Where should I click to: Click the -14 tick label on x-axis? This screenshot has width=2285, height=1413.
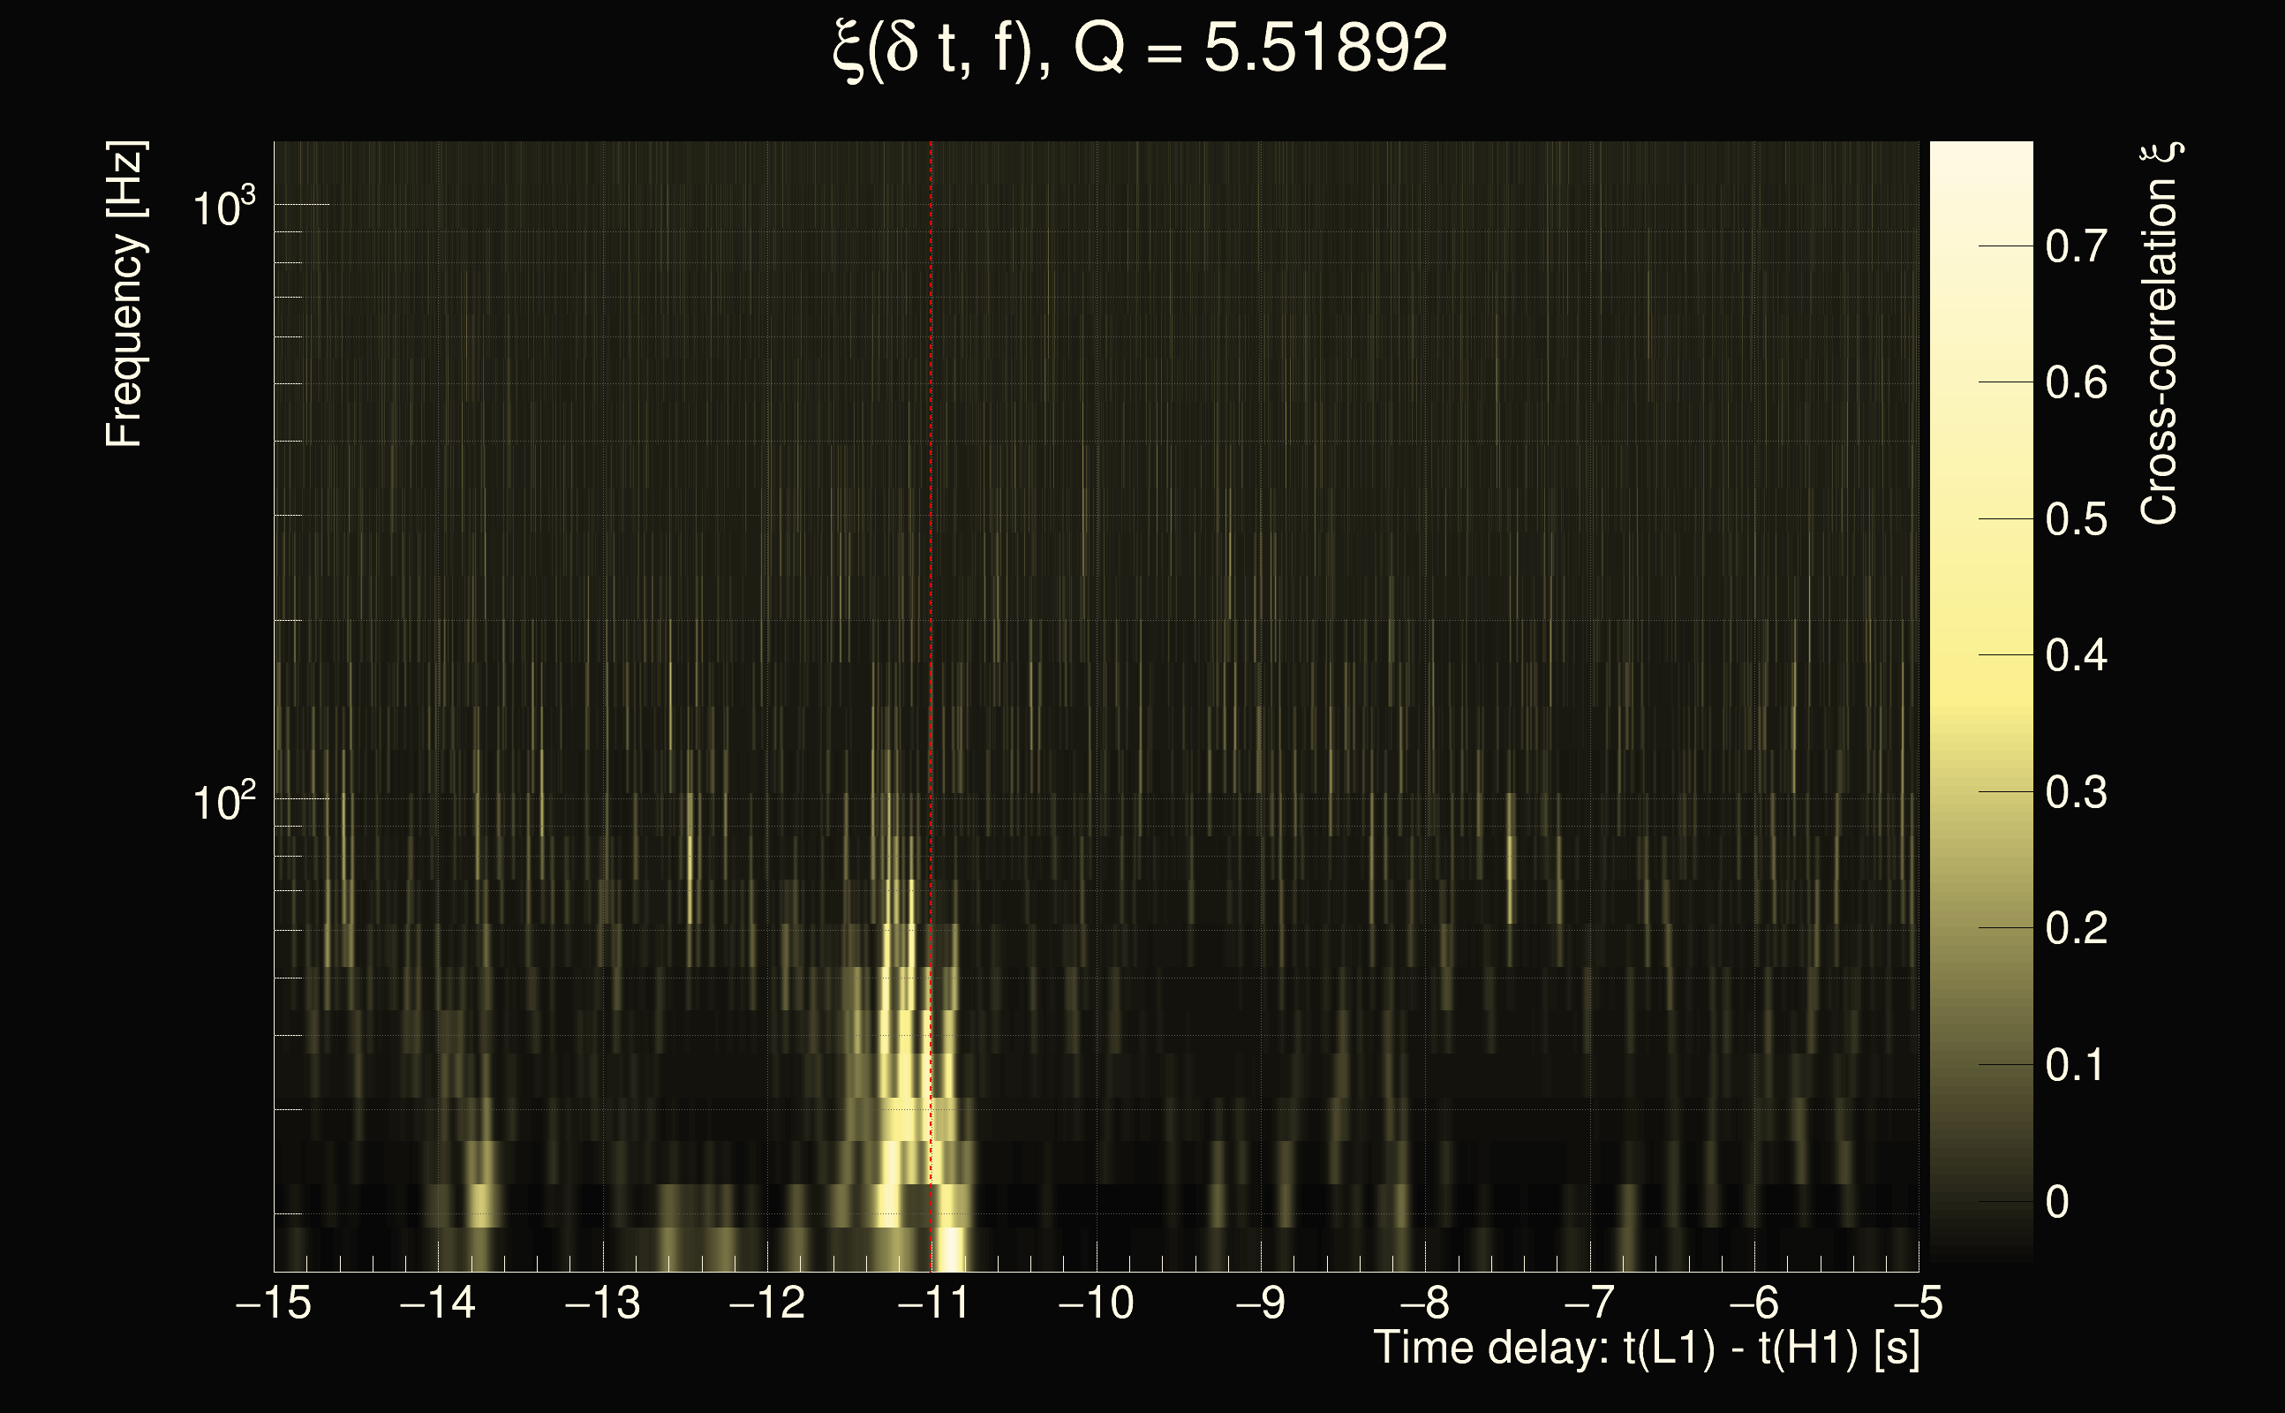(x=437, y=1303)
